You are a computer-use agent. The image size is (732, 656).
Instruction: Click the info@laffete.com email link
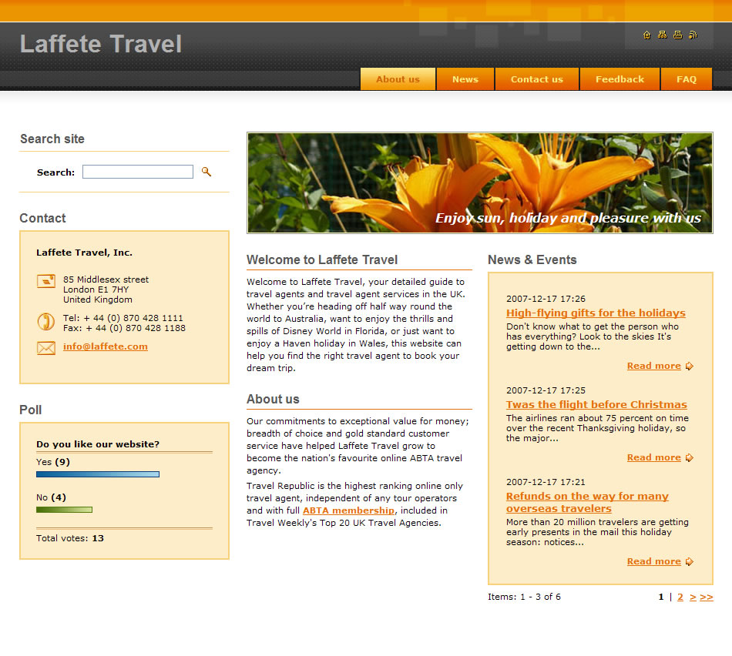[x=106, y=346]
